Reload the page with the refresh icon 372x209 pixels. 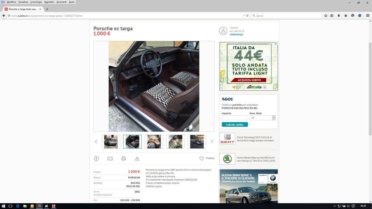[x=247, y=16]
